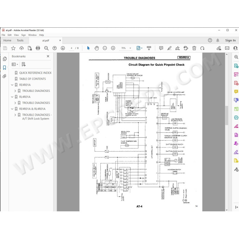239x239 pixels.
Task: Toggle the Bookmarks panel icon
Action: [4, 68]
